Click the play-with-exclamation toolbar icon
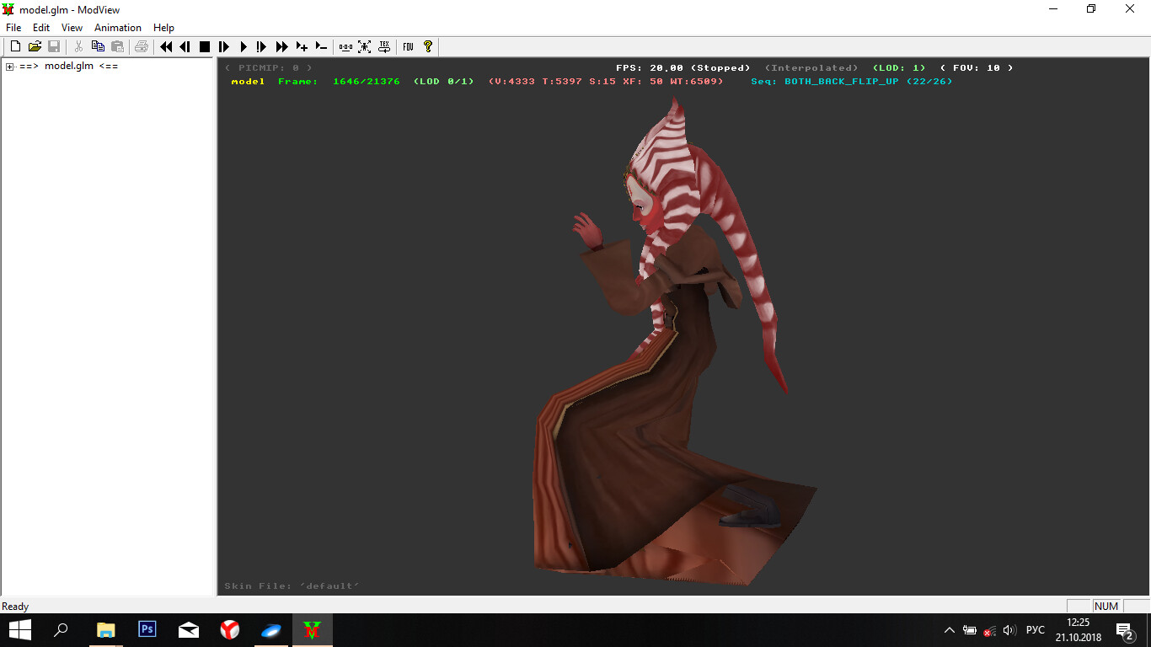The width and height of the screenshot is (1151, 647). [x=262, y=46]
